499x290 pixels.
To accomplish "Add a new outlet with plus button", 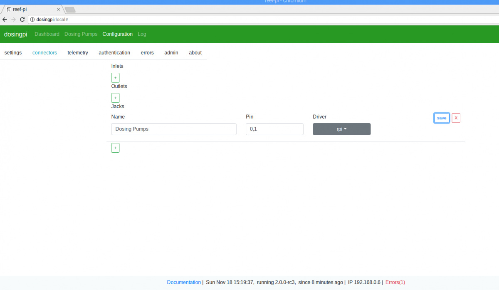I will click(x=115, y=98).
